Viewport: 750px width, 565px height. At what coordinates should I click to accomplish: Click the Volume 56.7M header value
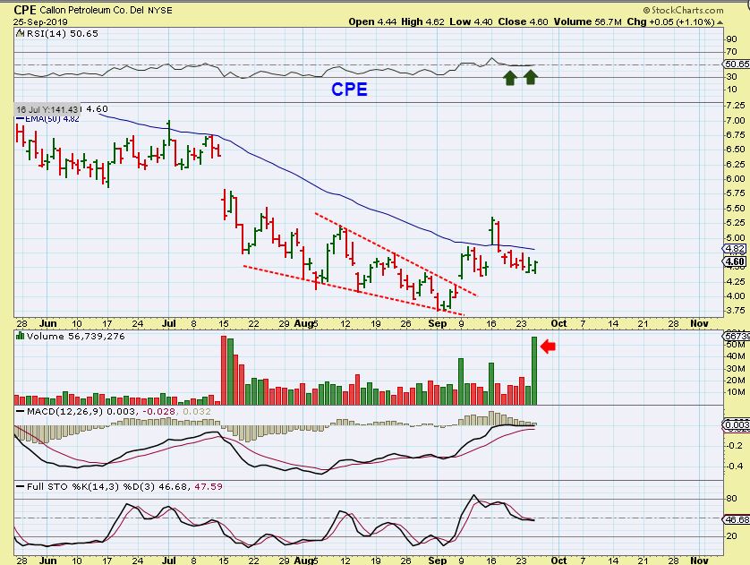point(588,21)
